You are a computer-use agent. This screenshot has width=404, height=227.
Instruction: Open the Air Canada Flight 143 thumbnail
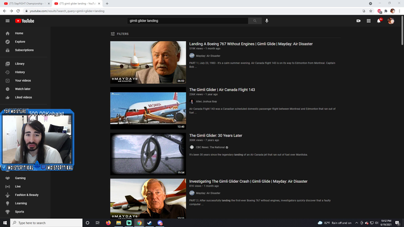(x=148, y=108)
